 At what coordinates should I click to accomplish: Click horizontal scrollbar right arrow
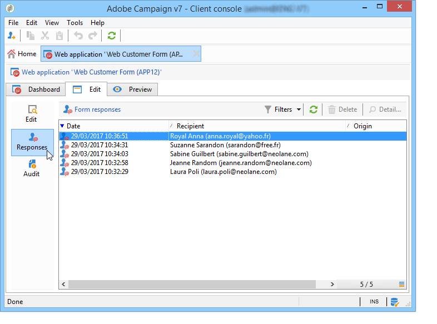332,284
